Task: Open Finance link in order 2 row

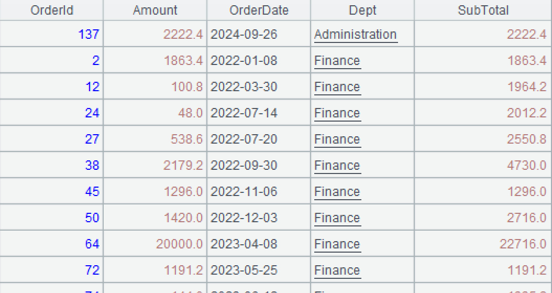Action: pyautogui.click(x=337, y=61)
